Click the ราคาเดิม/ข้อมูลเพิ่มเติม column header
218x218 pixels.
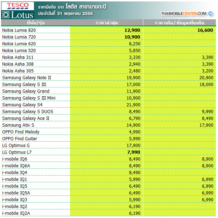pyautogui.click(x=179, y=23)
